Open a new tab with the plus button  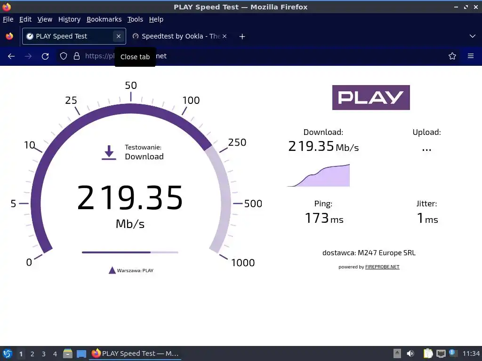point(242,37)
